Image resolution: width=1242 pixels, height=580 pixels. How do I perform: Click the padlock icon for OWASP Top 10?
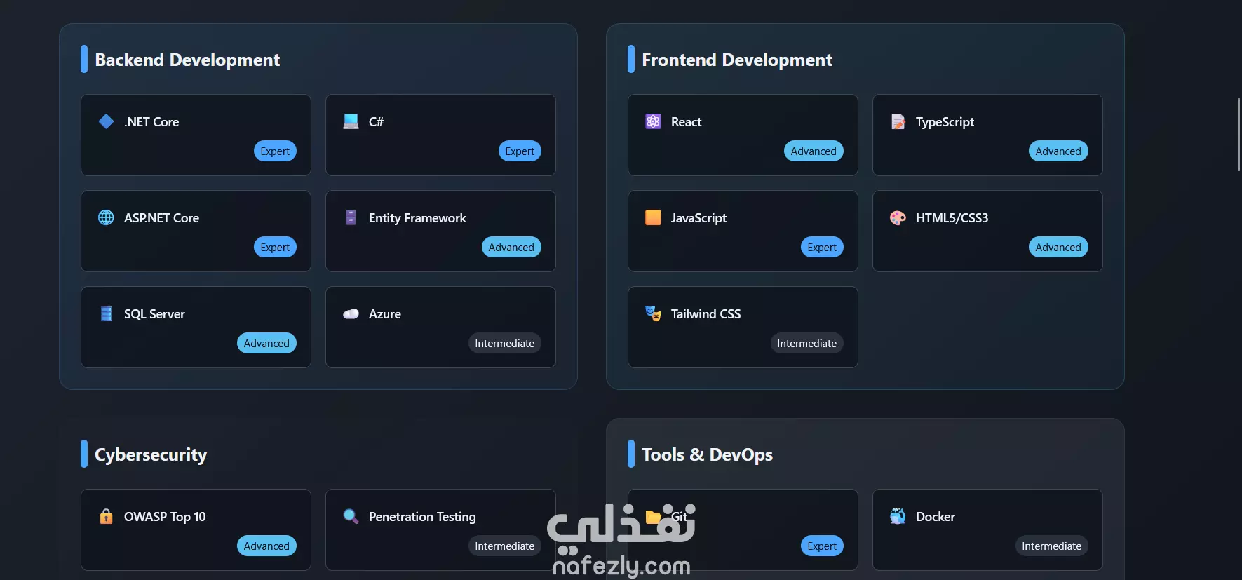pos(106,516)
